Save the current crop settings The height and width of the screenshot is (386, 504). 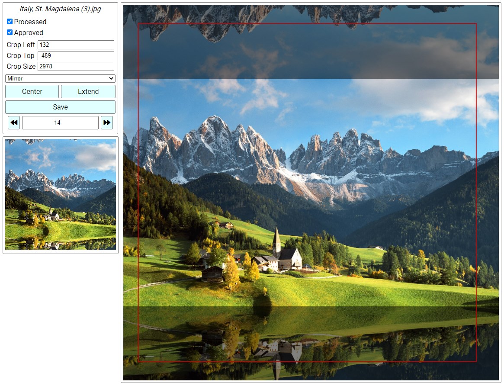point(60,107)
